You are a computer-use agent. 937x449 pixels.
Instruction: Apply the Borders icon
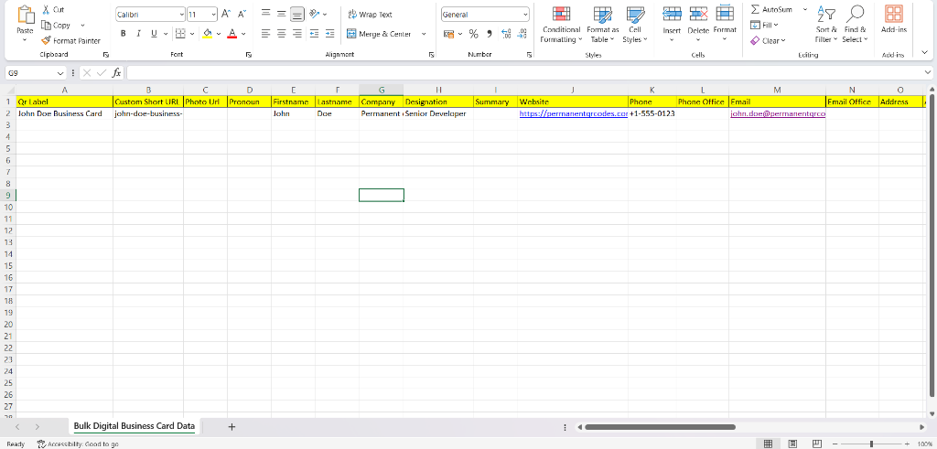tap(180, 34)
